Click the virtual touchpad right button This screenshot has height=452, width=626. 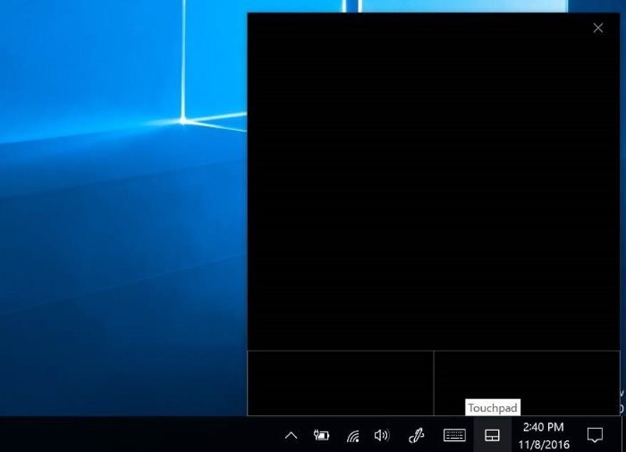click(x=527, y=383)
